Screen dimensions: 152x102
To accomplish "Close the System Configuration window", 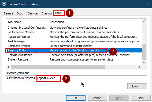I will [149, 4].
